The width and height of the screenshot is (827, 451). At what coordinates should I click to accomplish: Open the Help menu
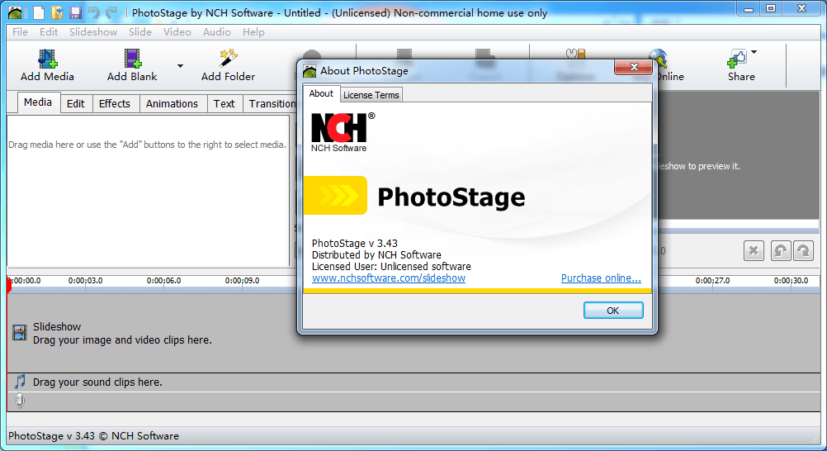[253, 32]
